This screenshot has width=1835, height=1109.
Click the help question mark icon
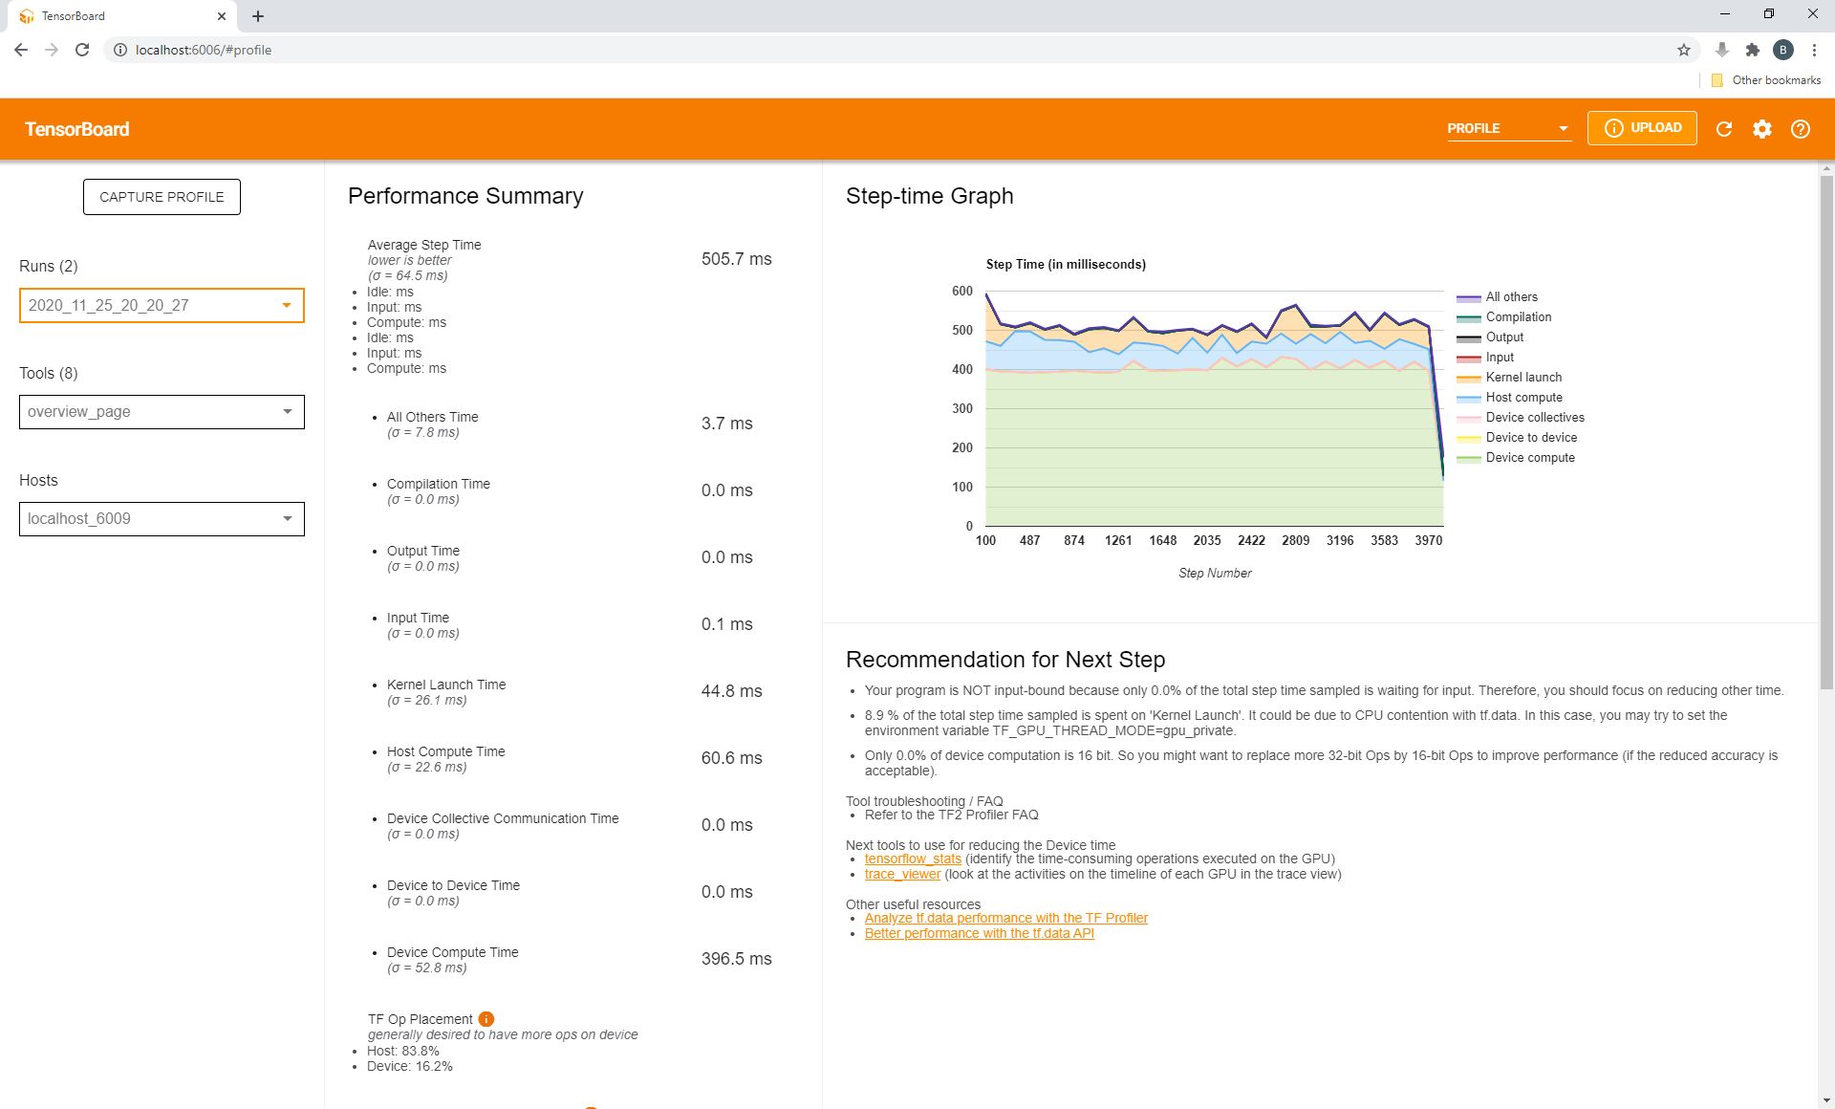pyautogui.click(x=1801, y=128)
